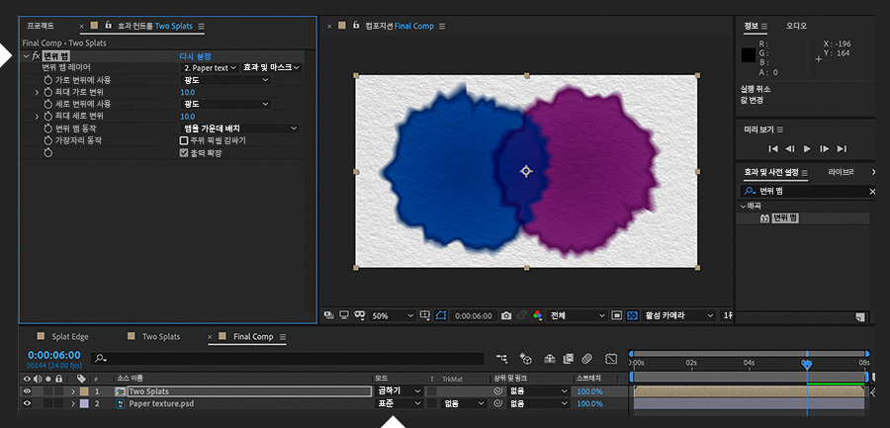Click the fx icon for the 변위 맵 effect

pyautogui.click(x=36, y=56)
